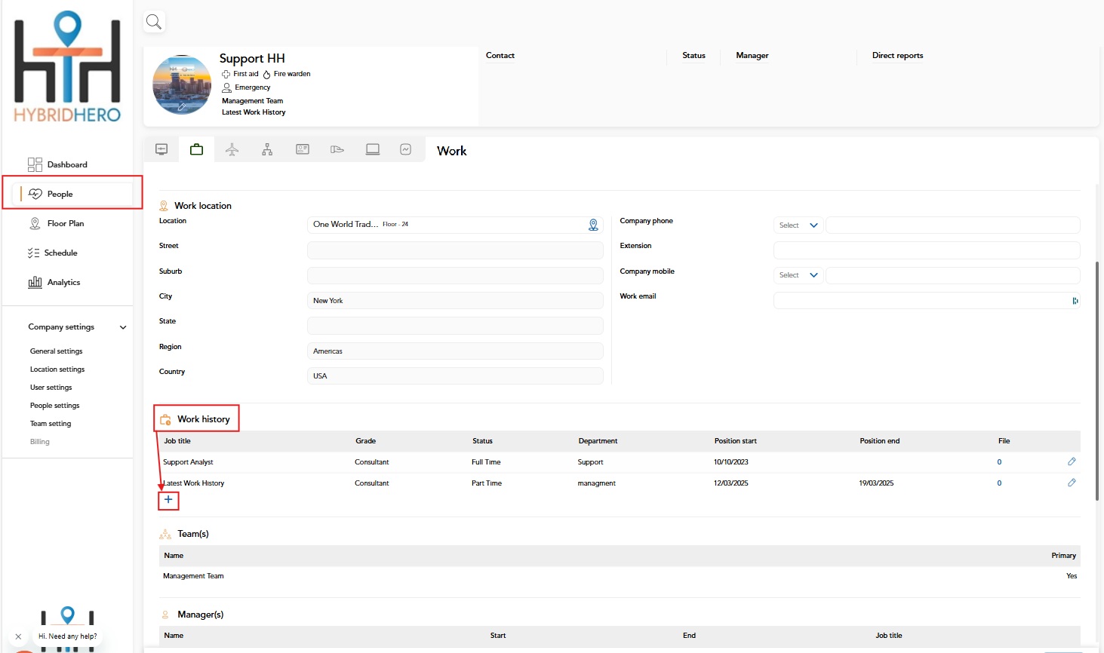Open Team setting

(x=51, y=424)
